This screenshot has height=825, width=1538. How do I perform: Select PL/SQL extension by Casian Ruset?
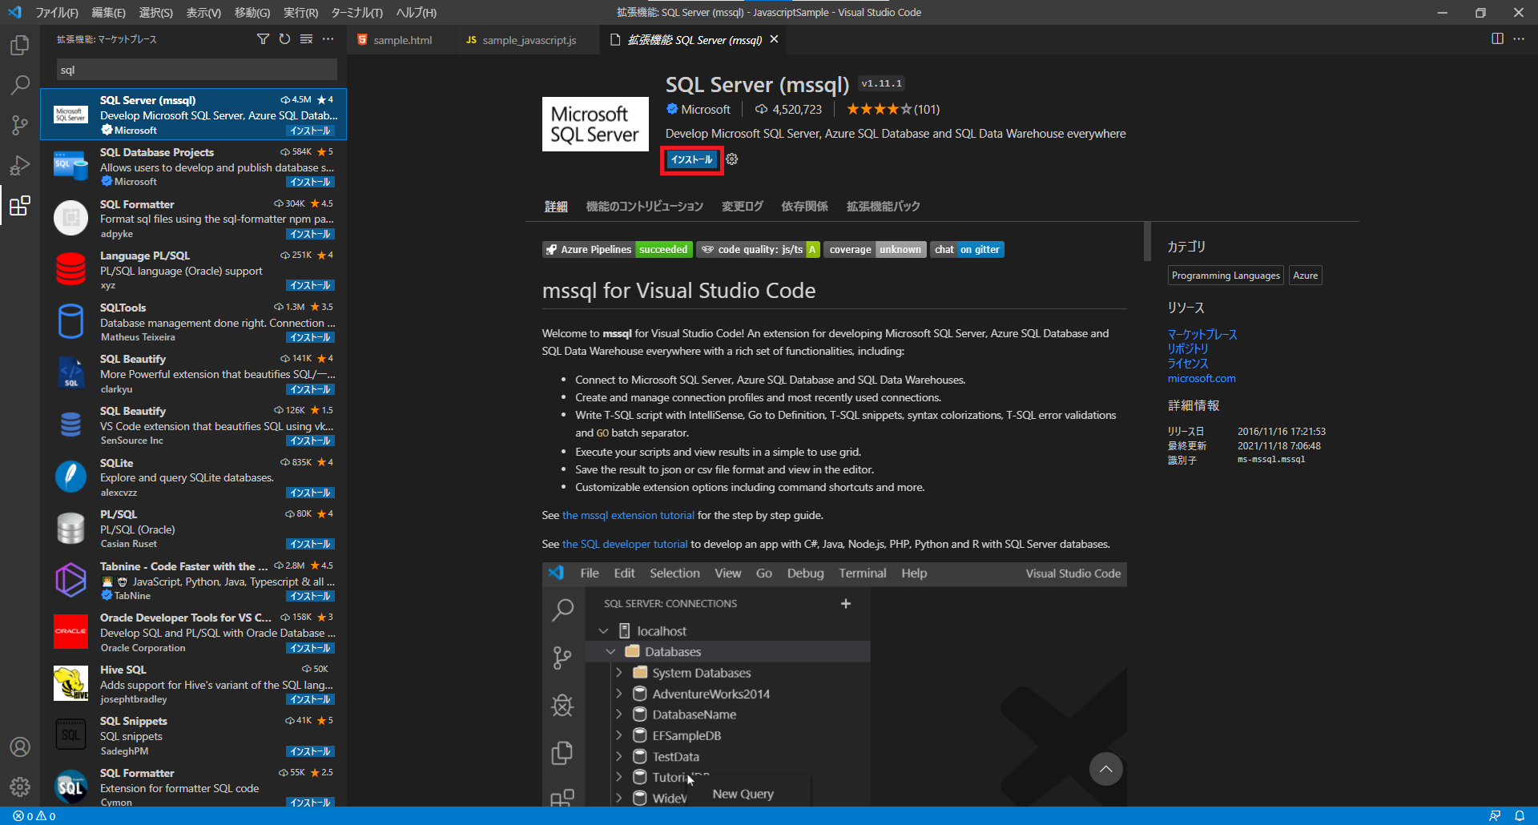point(193,529)
